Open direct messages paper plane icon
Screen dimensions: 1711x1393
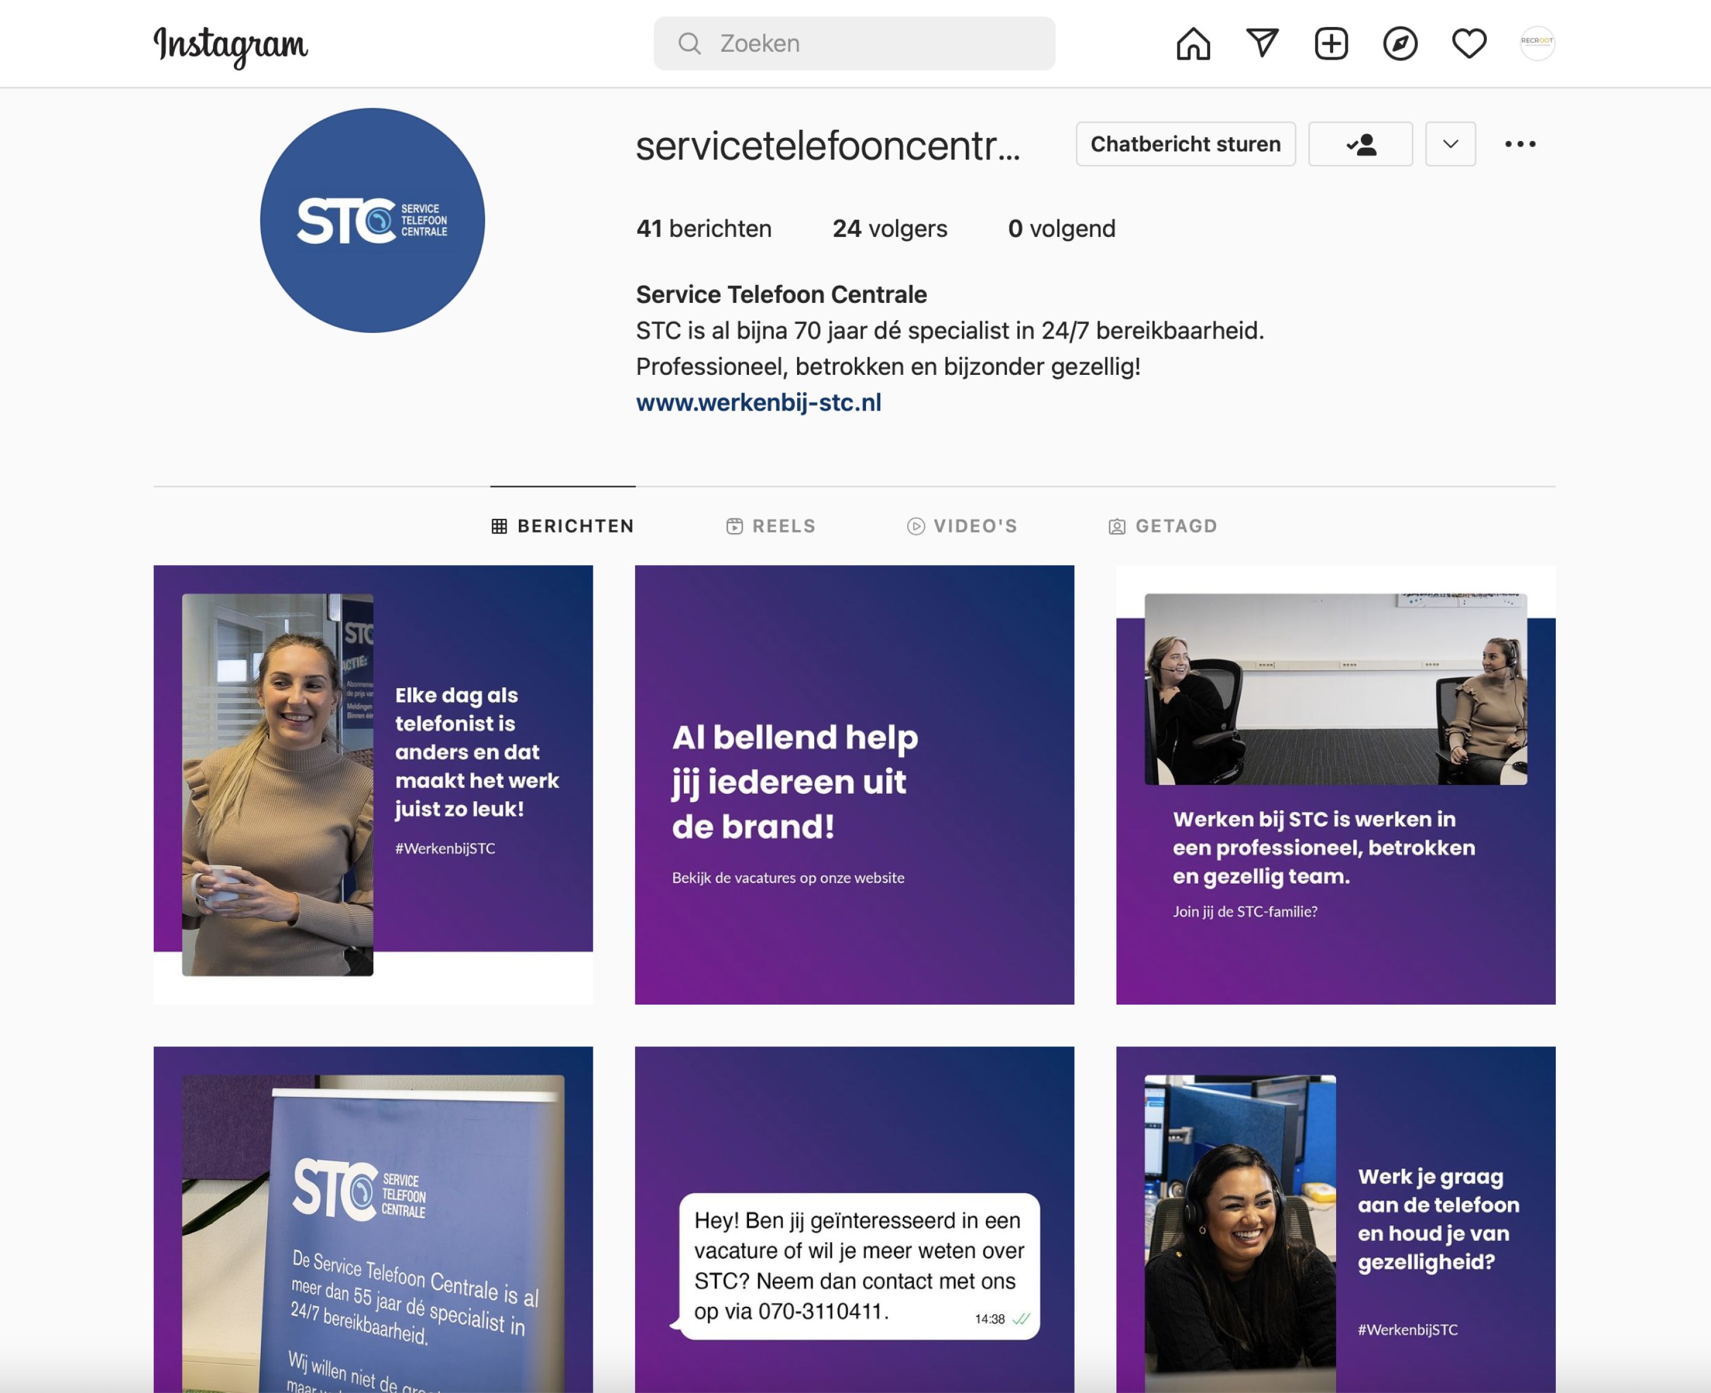1262,43
